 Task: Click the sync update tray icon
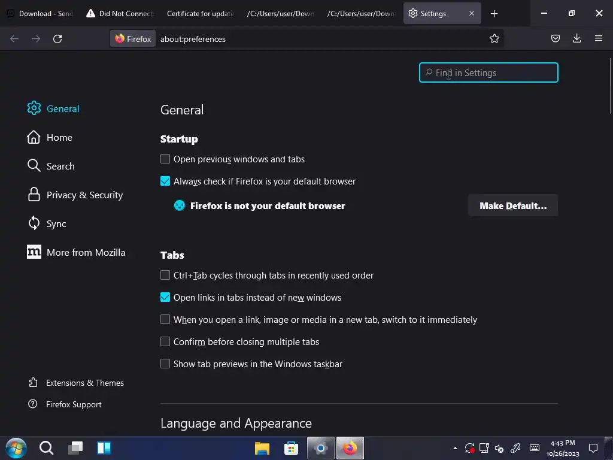tap(469, 448)
